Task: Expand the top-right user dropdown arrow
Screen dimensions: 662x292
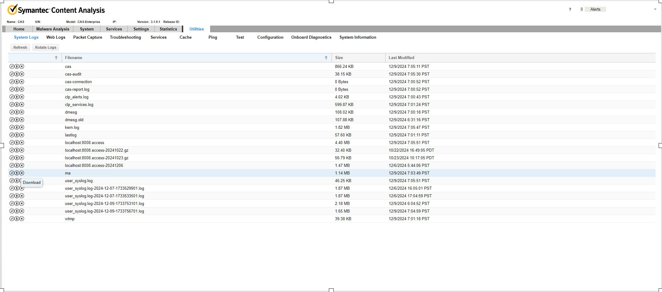Action: pos(655,9)
